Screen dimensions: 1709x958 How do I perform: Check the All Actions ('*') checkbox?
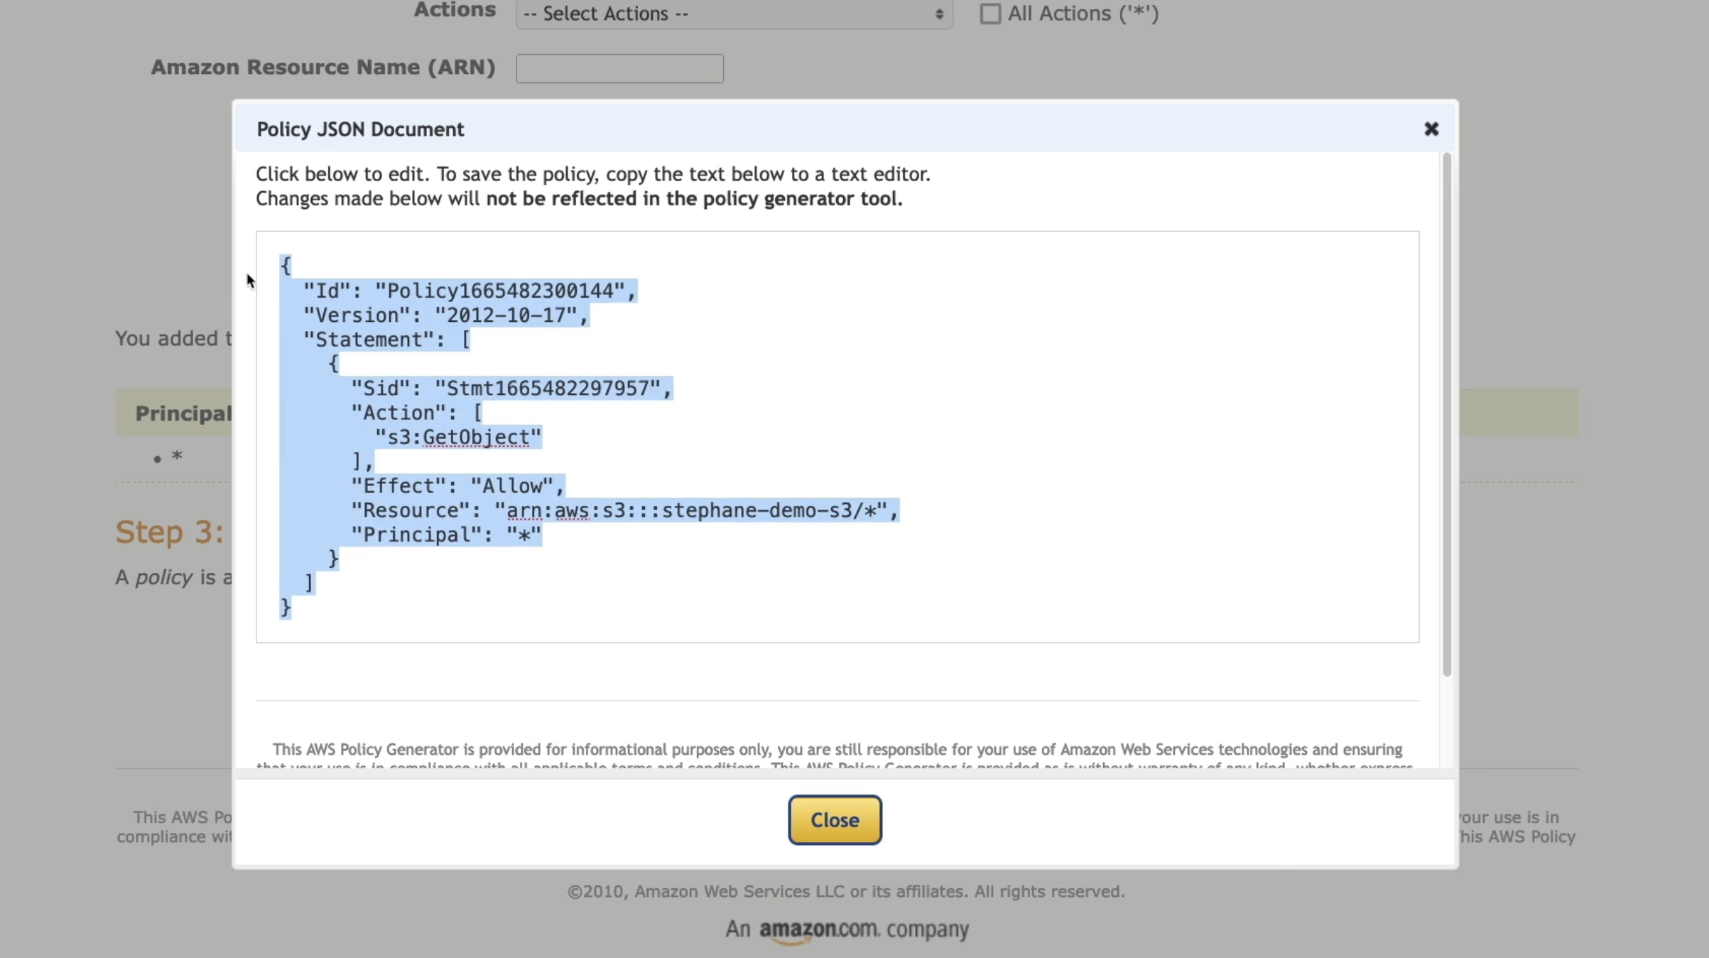[x=990, y=14]
